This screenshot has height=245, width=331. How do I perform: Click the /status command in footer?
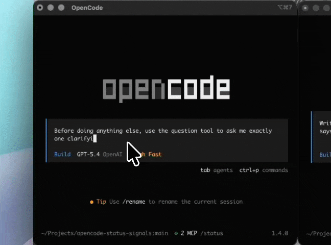point(211,233)
